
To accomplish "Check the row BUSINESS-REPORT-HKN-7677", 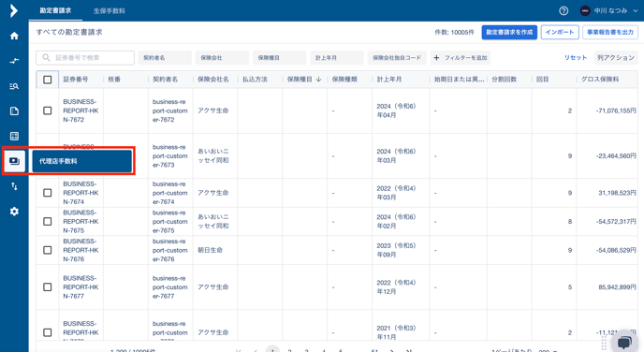I will (x=47, y=286).
